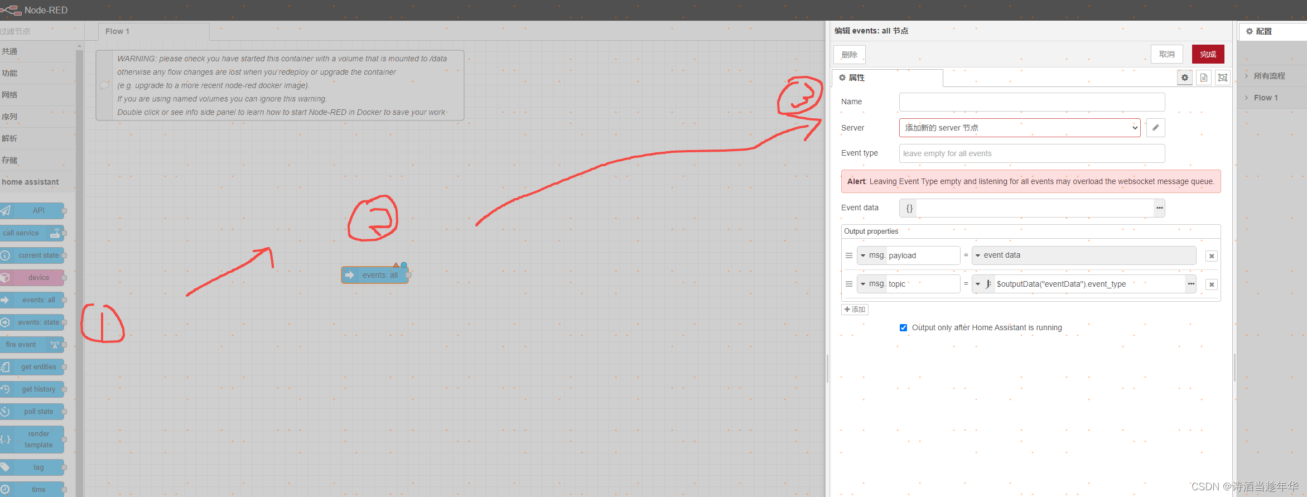1307x497 pixels.
Task: Edit server node with pencil icon
Action: coord(1156,128)
